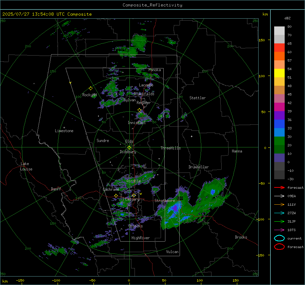This screenshot has width=305, height=285.
Task: Click the Cochrane label
Action: 111,189
